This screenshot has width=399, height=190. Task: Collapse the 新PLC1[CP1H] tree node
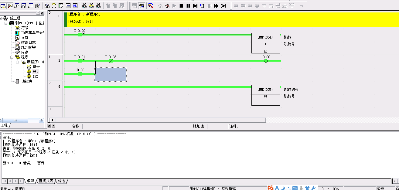click(6, 23)
